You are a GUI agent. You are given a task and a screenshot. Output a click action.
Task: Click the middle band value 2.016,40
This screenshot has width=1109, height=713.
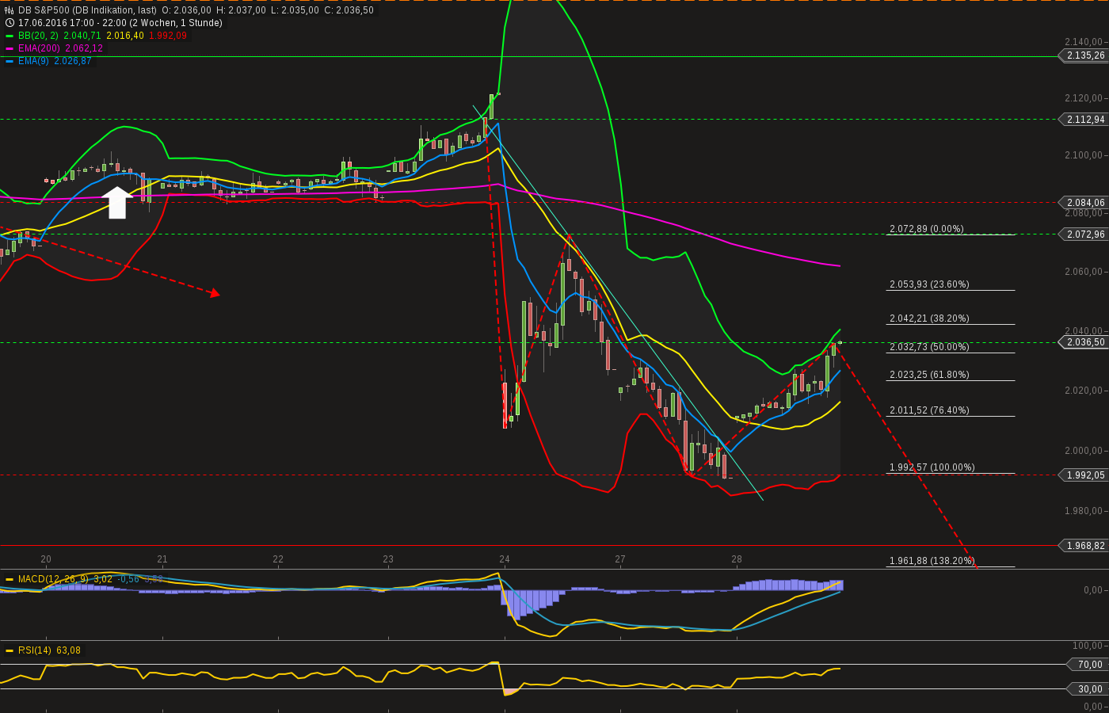click(125, 36)
